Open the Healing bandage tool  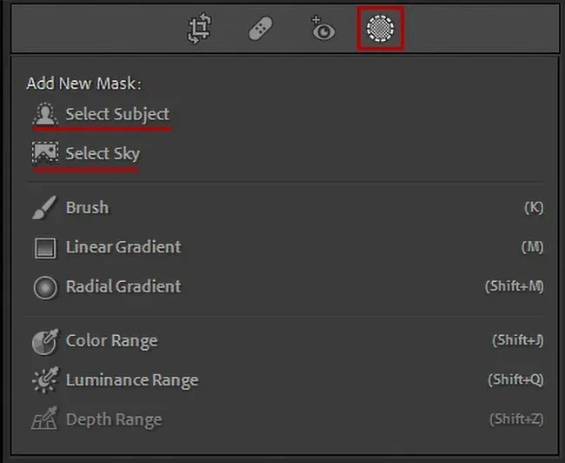(x=261, y=30)
